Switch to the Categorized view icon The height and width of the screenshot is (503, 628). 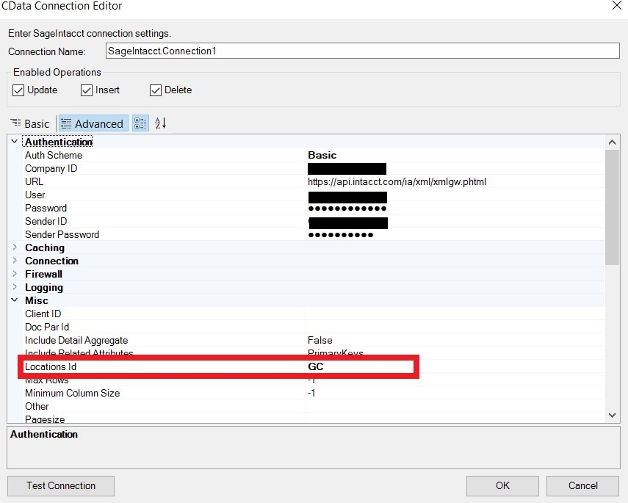(x=140, y=123)
